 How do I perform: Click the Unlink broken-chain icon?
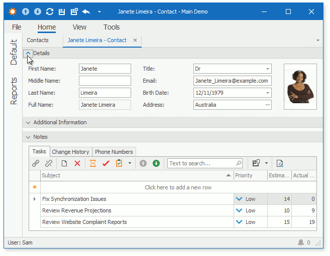tap(49, 163)
